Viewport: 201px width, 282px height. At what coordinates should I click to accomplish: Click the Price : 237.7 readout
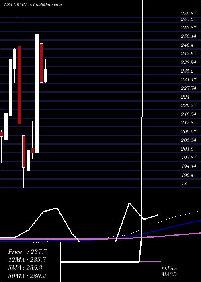click(27, 252)
